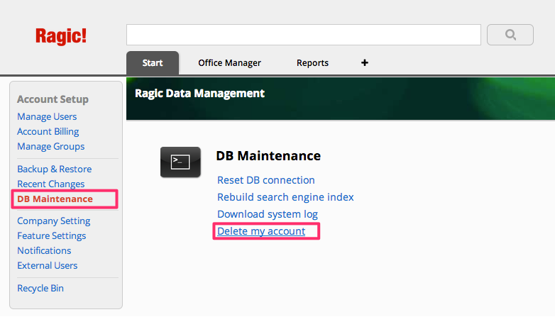Open the Start tab
Image resolution: width=555 pixels, height=317 pixels.
click(153, 63)
